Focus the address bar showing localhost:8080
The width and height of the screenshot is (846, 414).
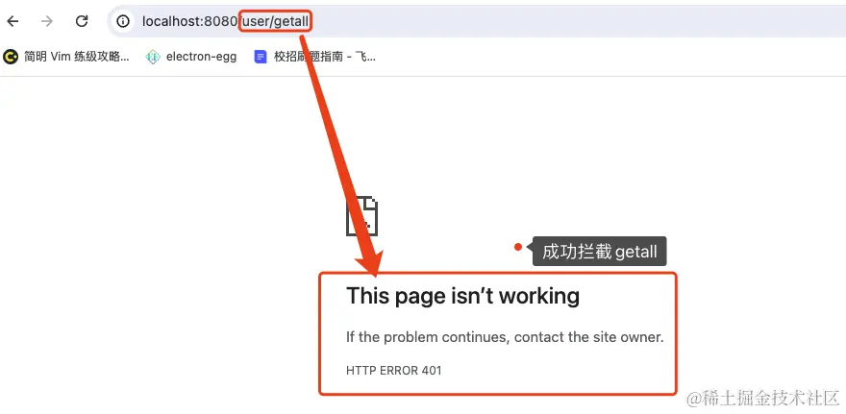pyautogui.click(x=475, y=21)
